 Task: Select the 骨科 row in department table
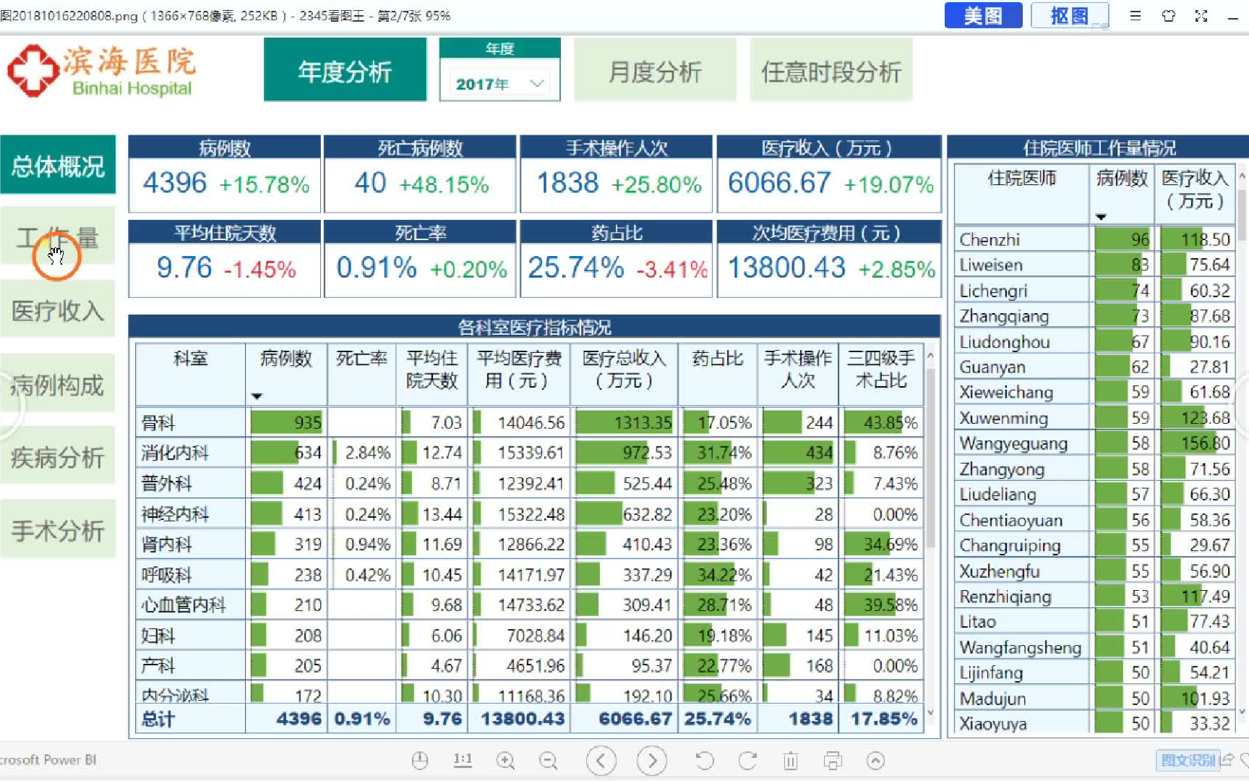pyautogui.click(x=529, y=422)
